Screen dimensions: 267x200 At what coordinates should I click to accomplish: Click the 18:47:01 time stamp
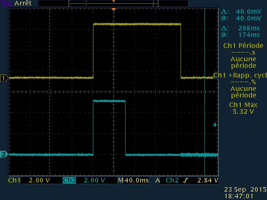point(239,196)
